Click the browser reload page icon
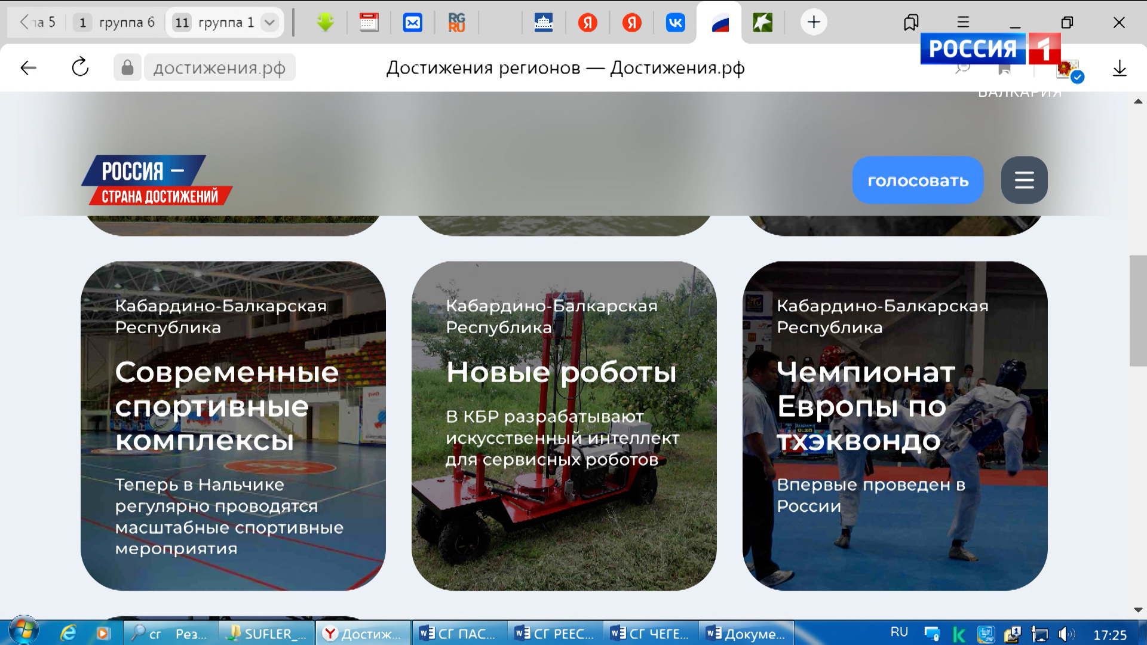Image resolution: width=1147 pixels, height=645 pixels. pos(80,67)
